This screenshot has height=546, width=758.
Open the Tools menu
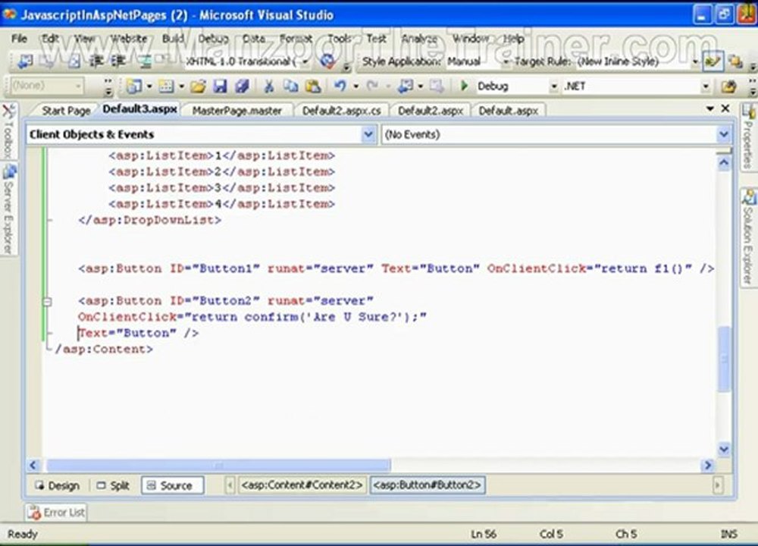(340, 38)
